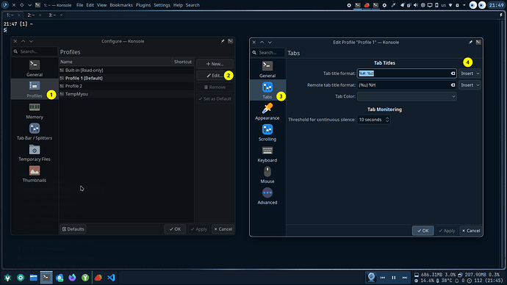Pin the Configure Konsole dialog on top

click(x=223, y=41)
